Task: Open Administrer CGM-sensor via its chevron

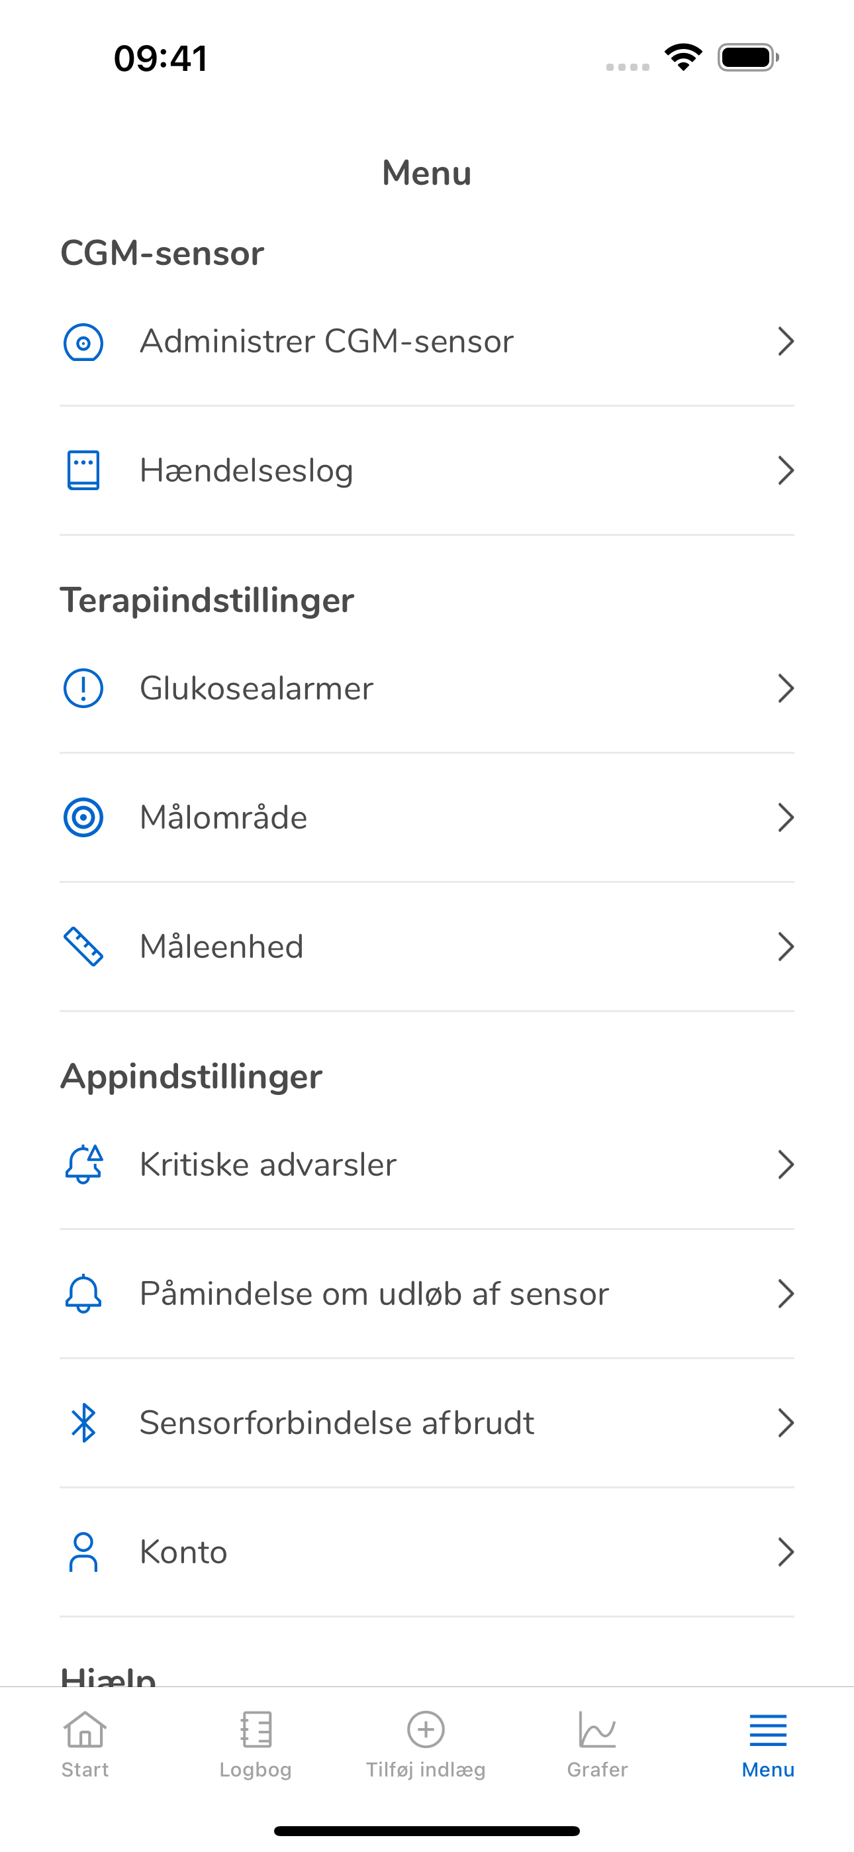Action: [786, 342]
